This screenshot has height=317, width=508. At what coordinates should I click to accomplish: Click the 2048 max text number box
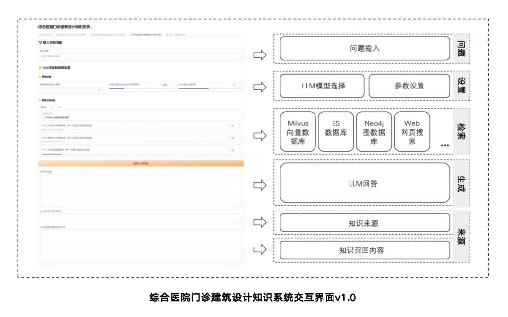point(166,85)
